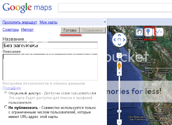Select the Открытый доступ radio button

click(6, 93)
